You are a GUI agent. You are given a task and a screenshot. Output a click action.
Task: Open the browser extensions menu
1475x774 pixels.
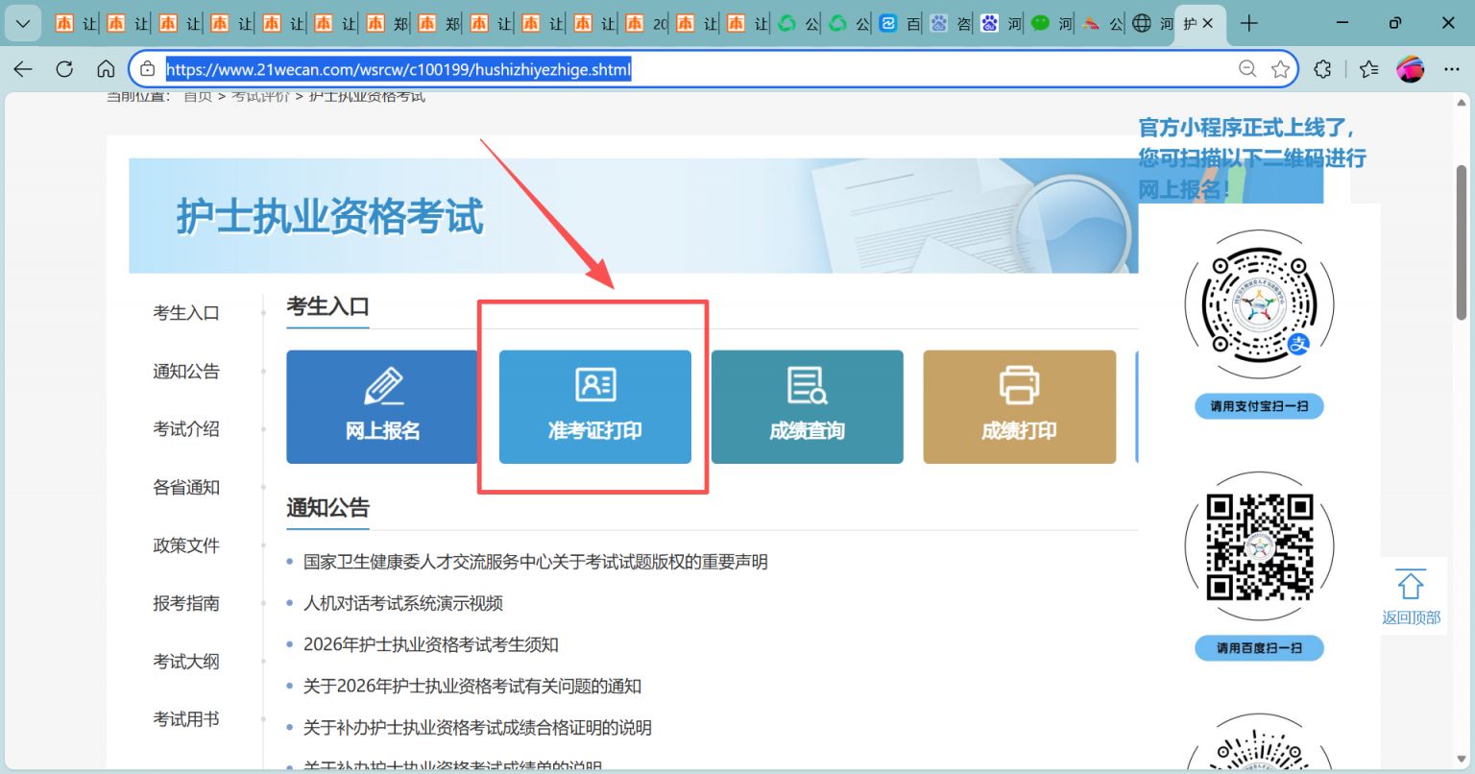(x=1322, y=69)
